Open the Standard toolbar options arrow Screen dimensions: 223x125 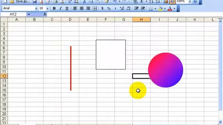click(200, 2)
